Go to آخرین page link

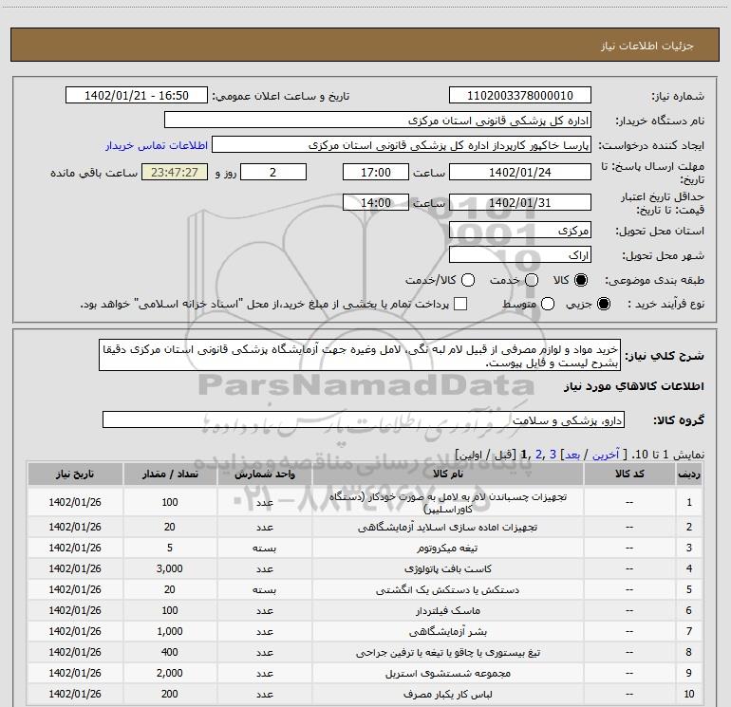pos(606,455)
